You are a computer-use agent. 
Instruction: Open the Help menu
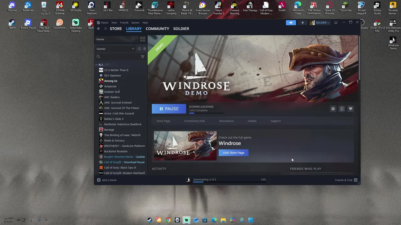145,22
